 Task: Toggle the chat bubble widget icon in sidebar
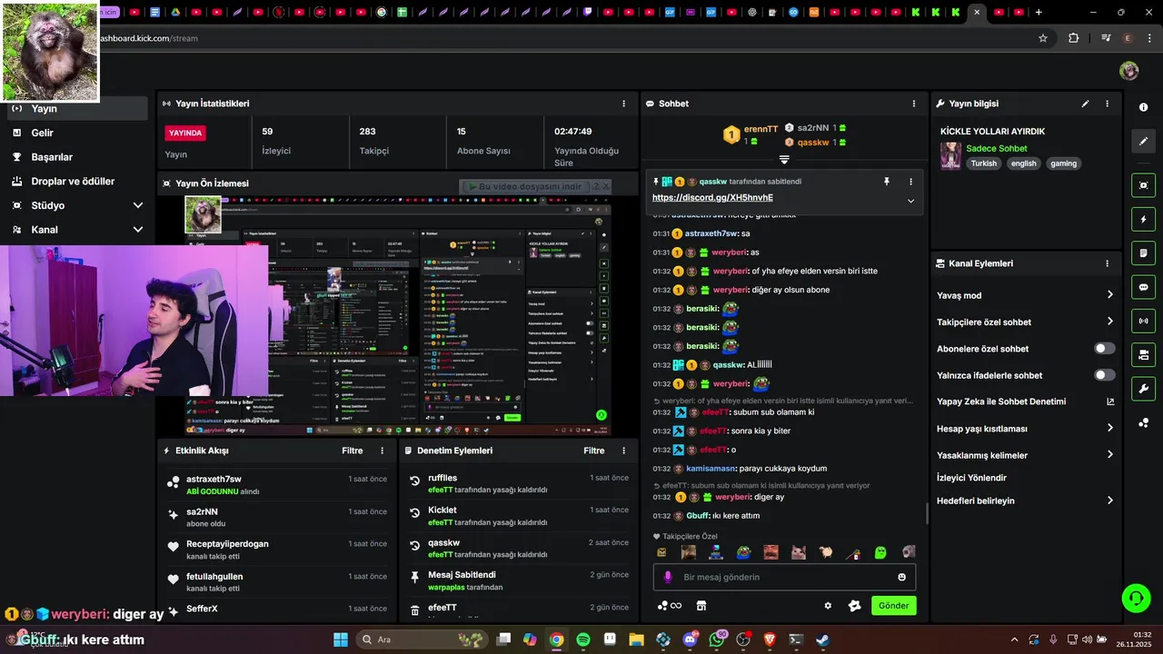1143,287
